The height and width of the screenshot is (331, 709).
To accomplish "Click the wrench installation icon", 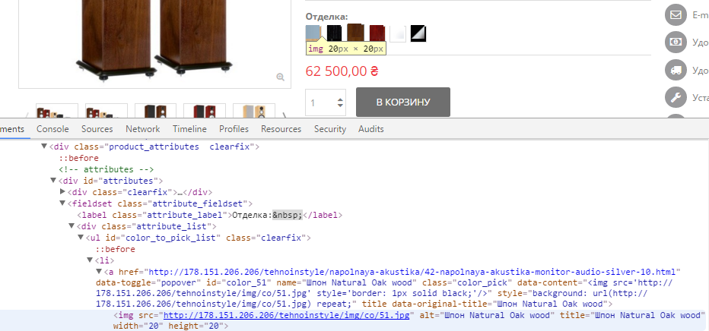I will [x=676, y=97].
